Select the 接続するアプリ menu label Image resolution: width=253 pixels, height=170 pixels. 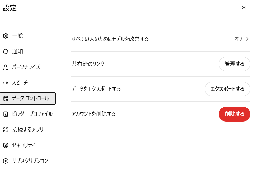[28, 130]
